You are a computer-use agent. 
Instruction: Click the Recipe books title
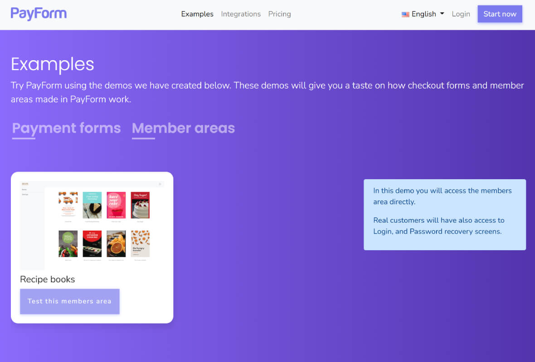click(x=48, y=279)
